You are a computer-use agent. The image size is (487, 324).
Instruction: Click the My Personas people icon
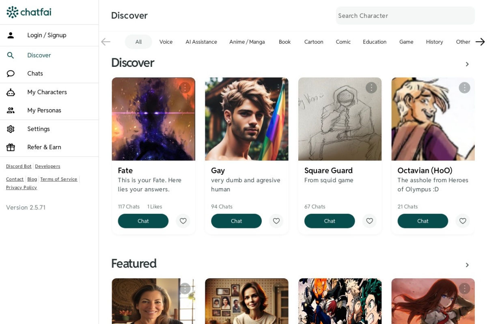11,110
